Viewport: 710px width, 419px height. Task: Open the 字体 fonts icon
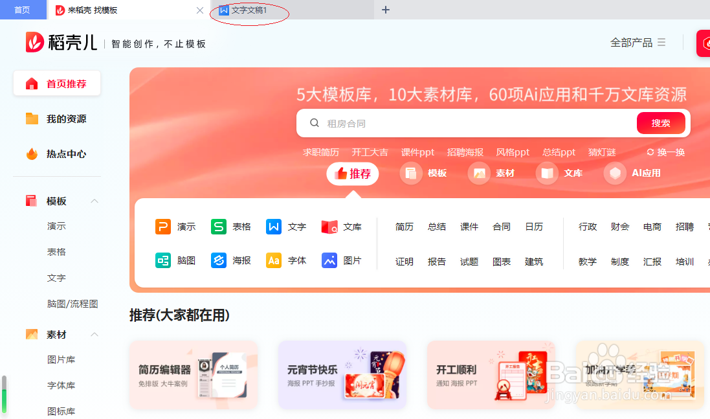pyautogui.click(x=274, y=260)
